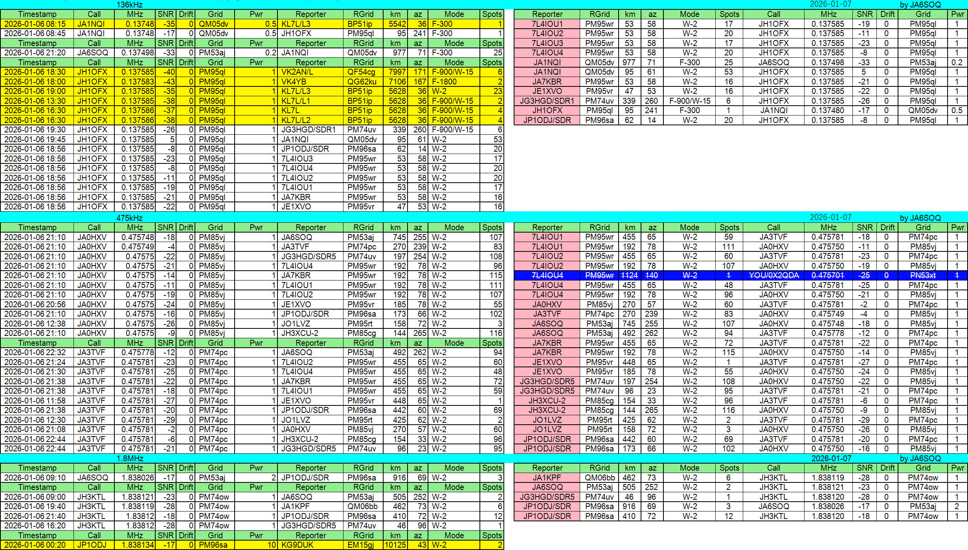The height and width of the screenshot is (550, 968).
Task: Click the top-left Timestamp column header
Action: pos(37,14)
